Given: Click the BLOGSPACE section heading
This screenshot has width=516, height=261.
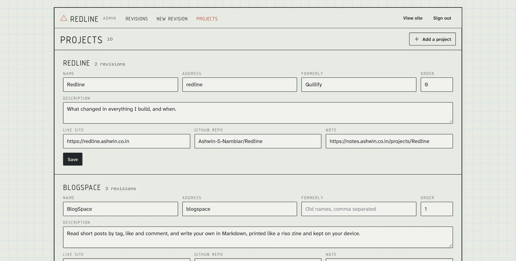Looking at the screenshot, I should (x=82, y=187).
